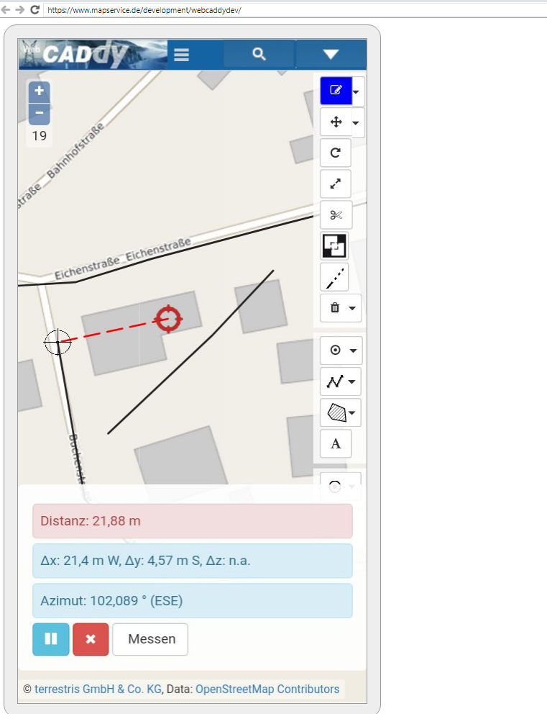Open the hamburger menu in header
This screenshot has width=547, height=714.
click(x=181, y=55)
